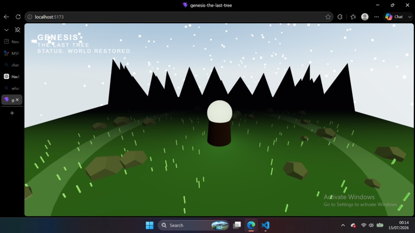Switch to the MSN tab
The height and width of the screenshot is (233, 415).
coord(12,53)
